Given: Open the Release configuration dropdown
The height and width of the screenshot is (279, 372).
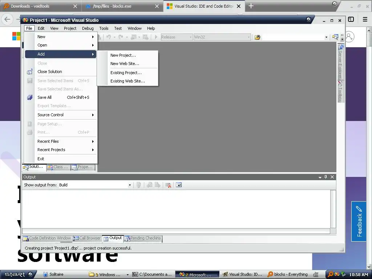Looking at the screenshot, I should click(x=190, y=37).
